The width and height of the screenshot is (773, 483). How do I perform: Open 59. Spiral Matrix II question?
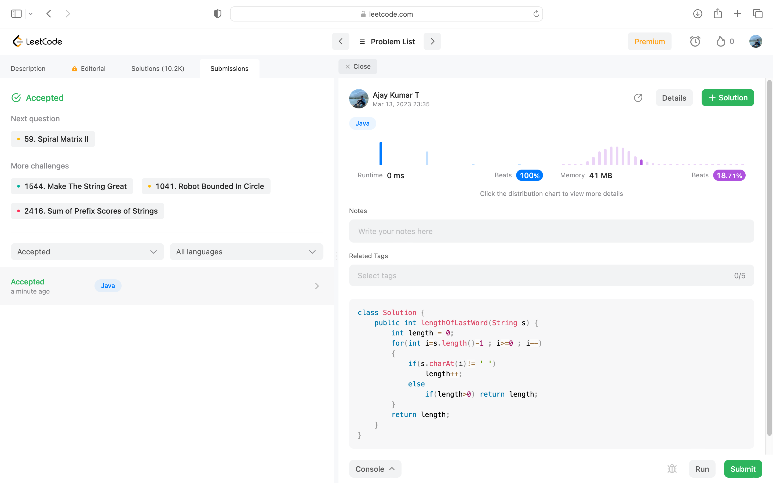[x=53, y=139]
